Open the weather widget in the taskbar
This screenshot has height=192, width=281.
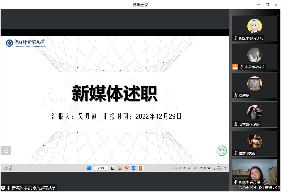8,168
